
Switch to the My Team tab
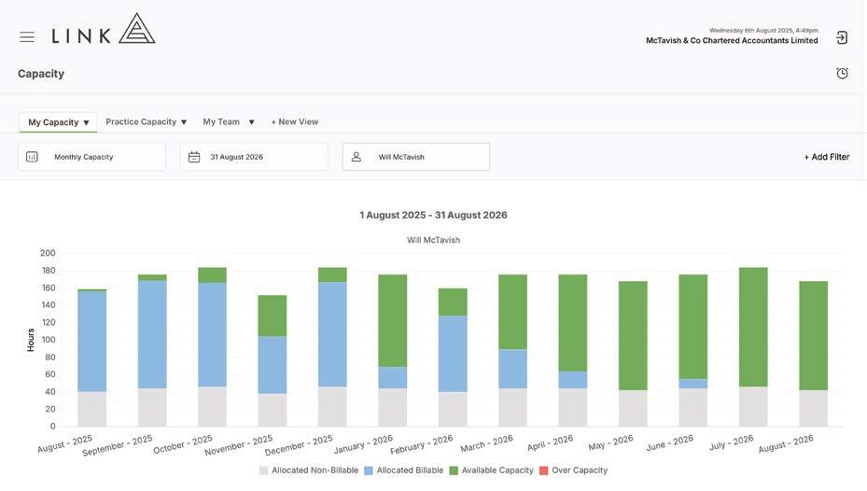[x=221, y=121]
